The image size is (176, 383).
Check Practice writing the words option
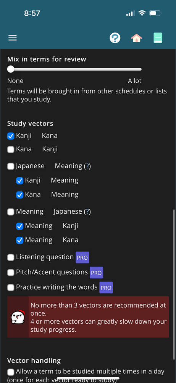tap(11, 288)
